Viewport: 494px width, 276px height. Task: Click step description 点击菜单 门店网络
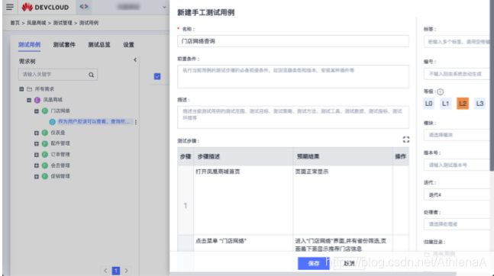point(221,241)
